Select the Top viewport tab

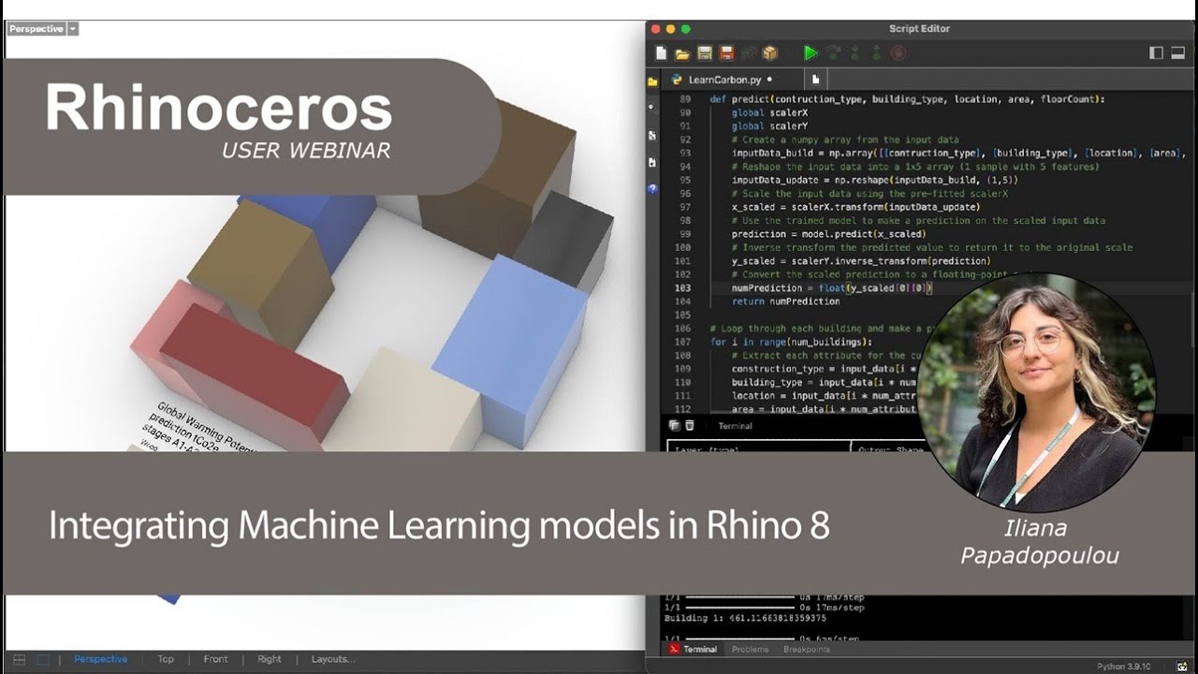point(166,659)
